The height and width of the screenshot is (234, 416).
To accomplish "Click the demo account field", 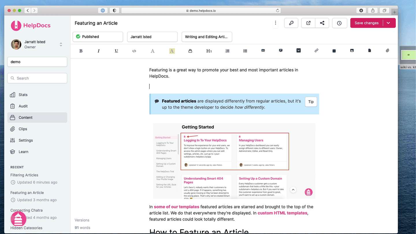I will pyautogui.click(x=37, y=62).
